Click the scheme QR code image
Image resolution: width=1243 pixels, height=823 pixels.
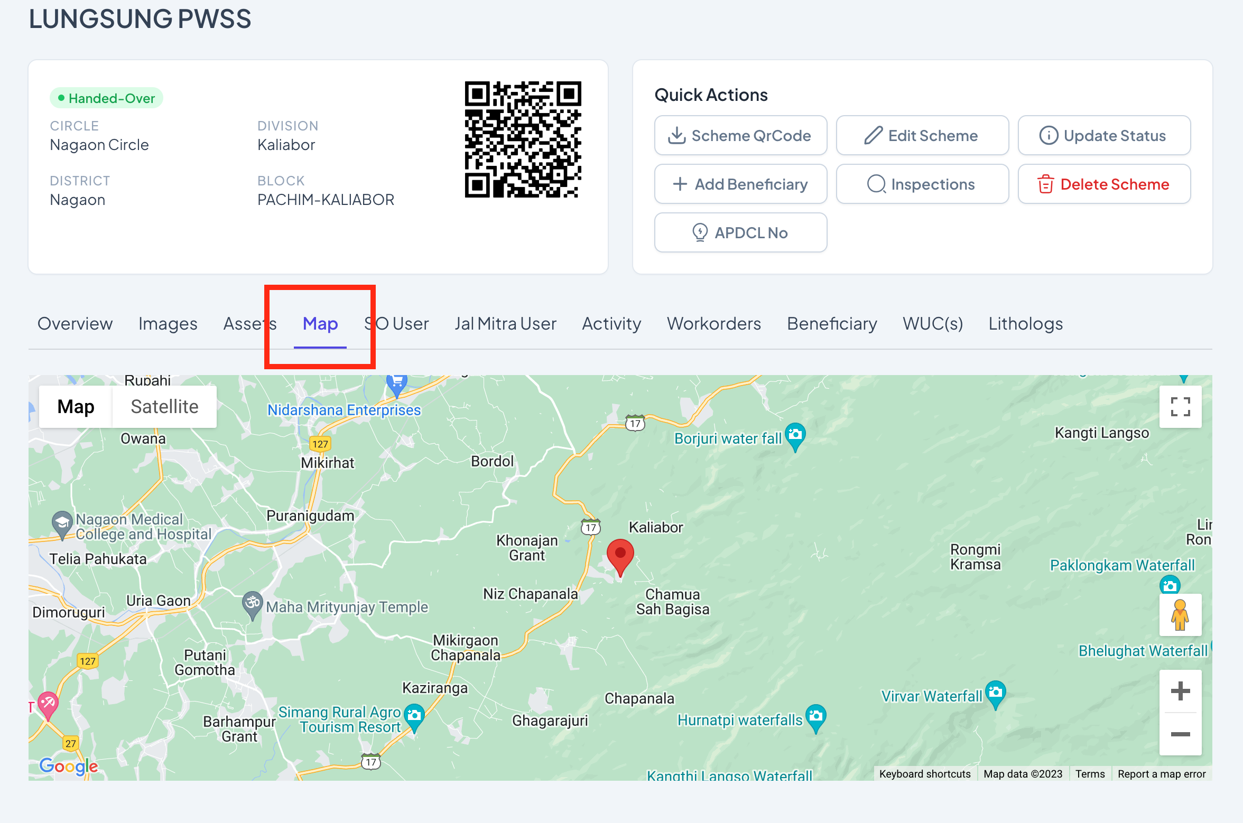tap(523, 139)
